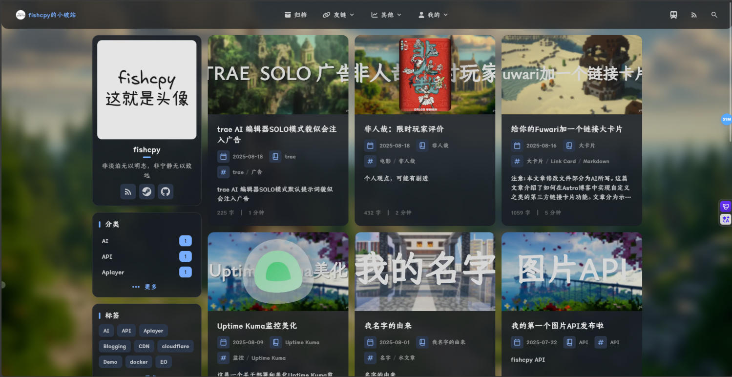Open post 给你的Fuwari加一个链接大卡片
This screenshot has height=377, width=732.
[566, 129]
